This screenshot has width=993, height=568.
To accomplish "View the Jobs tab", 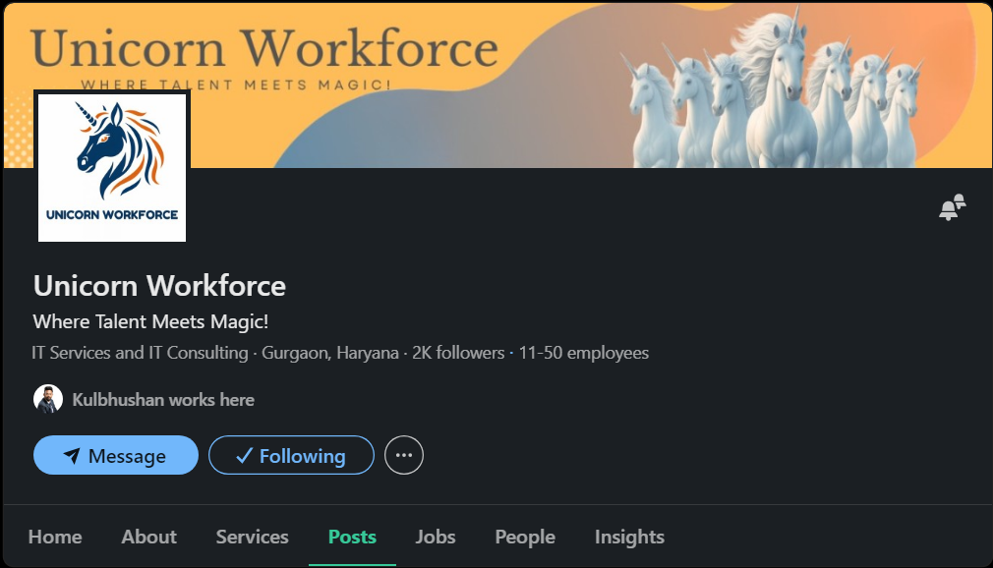I will point(435,537).
